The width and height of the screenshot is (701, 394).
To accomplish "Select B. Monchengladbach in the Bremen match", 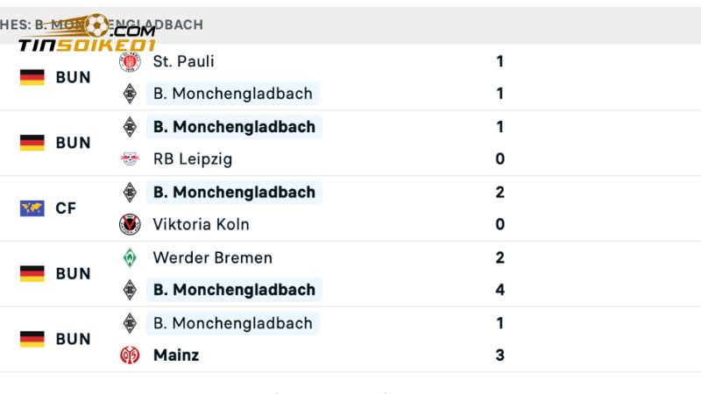I will coord(234,290).
